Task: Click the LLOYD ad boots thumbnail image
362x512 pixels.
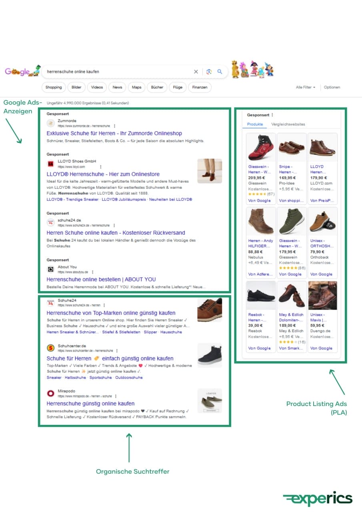Action: click(x=210, y=171)
